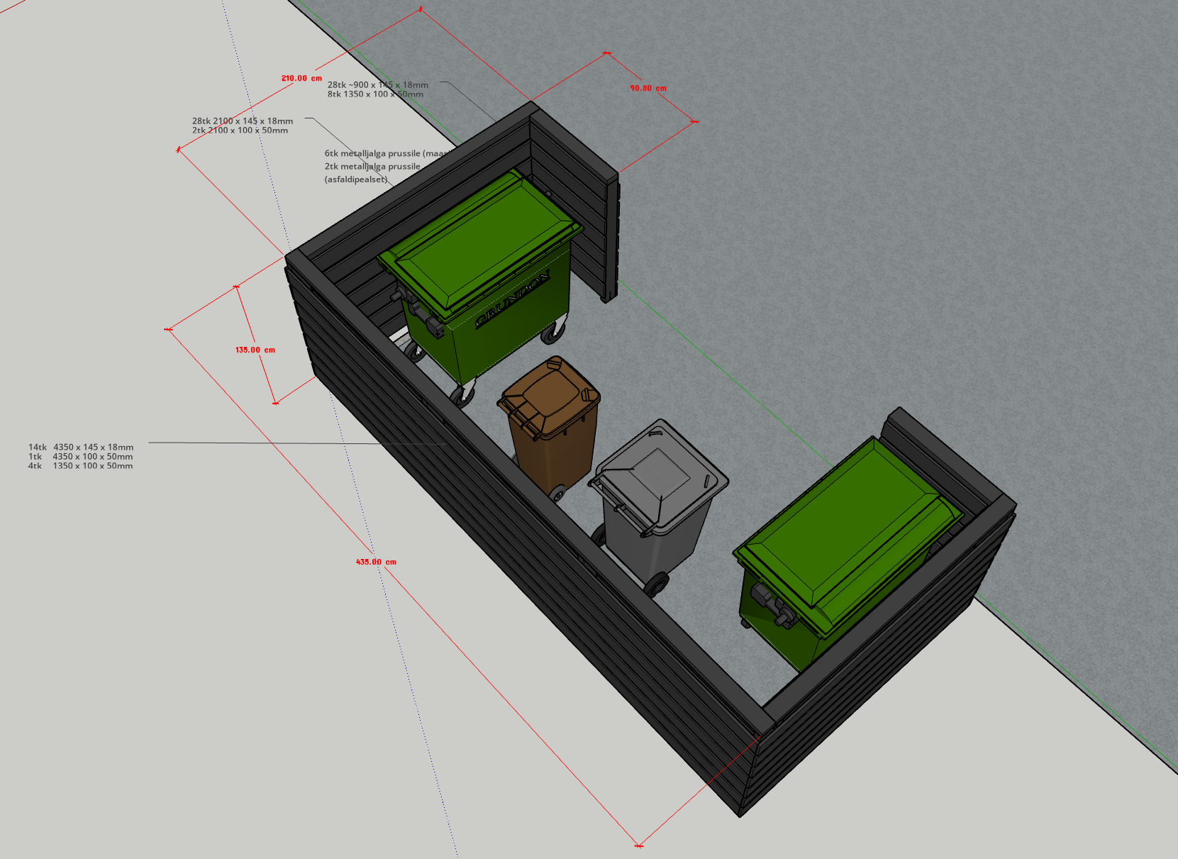
Task: Click the '28tk ~900 x 145 x 18mm' annotation
Action: pos(377,84)
